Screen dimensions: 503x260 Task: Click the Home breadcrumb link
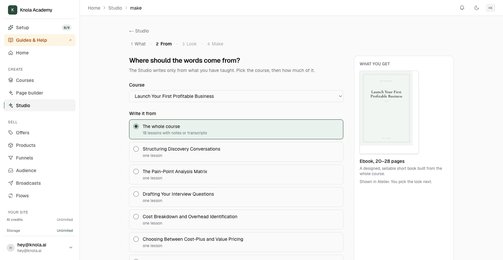94,8
